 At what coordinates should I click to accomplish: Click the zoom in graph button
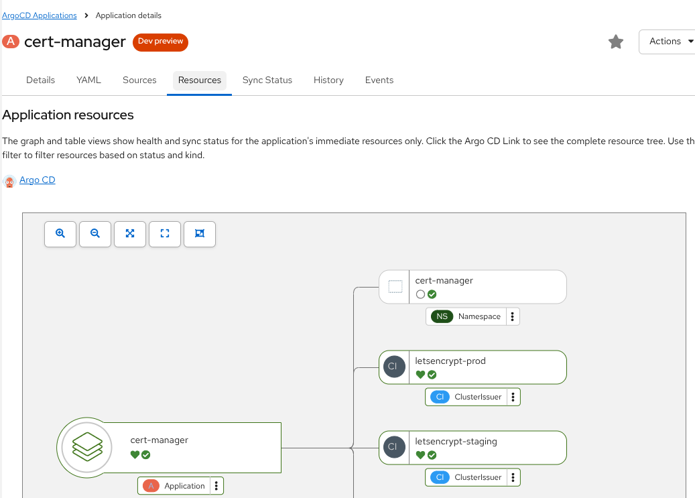[60, 233]
